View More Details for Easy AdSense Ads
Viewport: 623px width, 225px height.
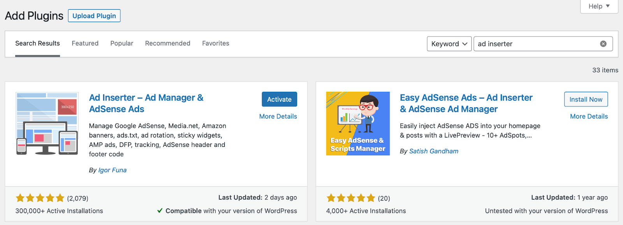589,116
